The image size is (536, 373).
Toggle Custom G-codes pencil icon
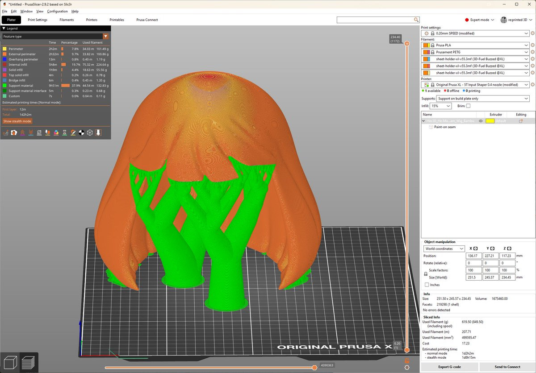pyautogui.click(x=73, y=133)
